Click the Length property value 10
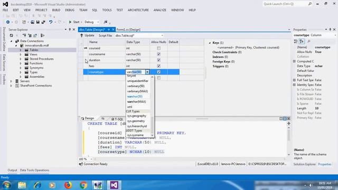 point(317,108)
